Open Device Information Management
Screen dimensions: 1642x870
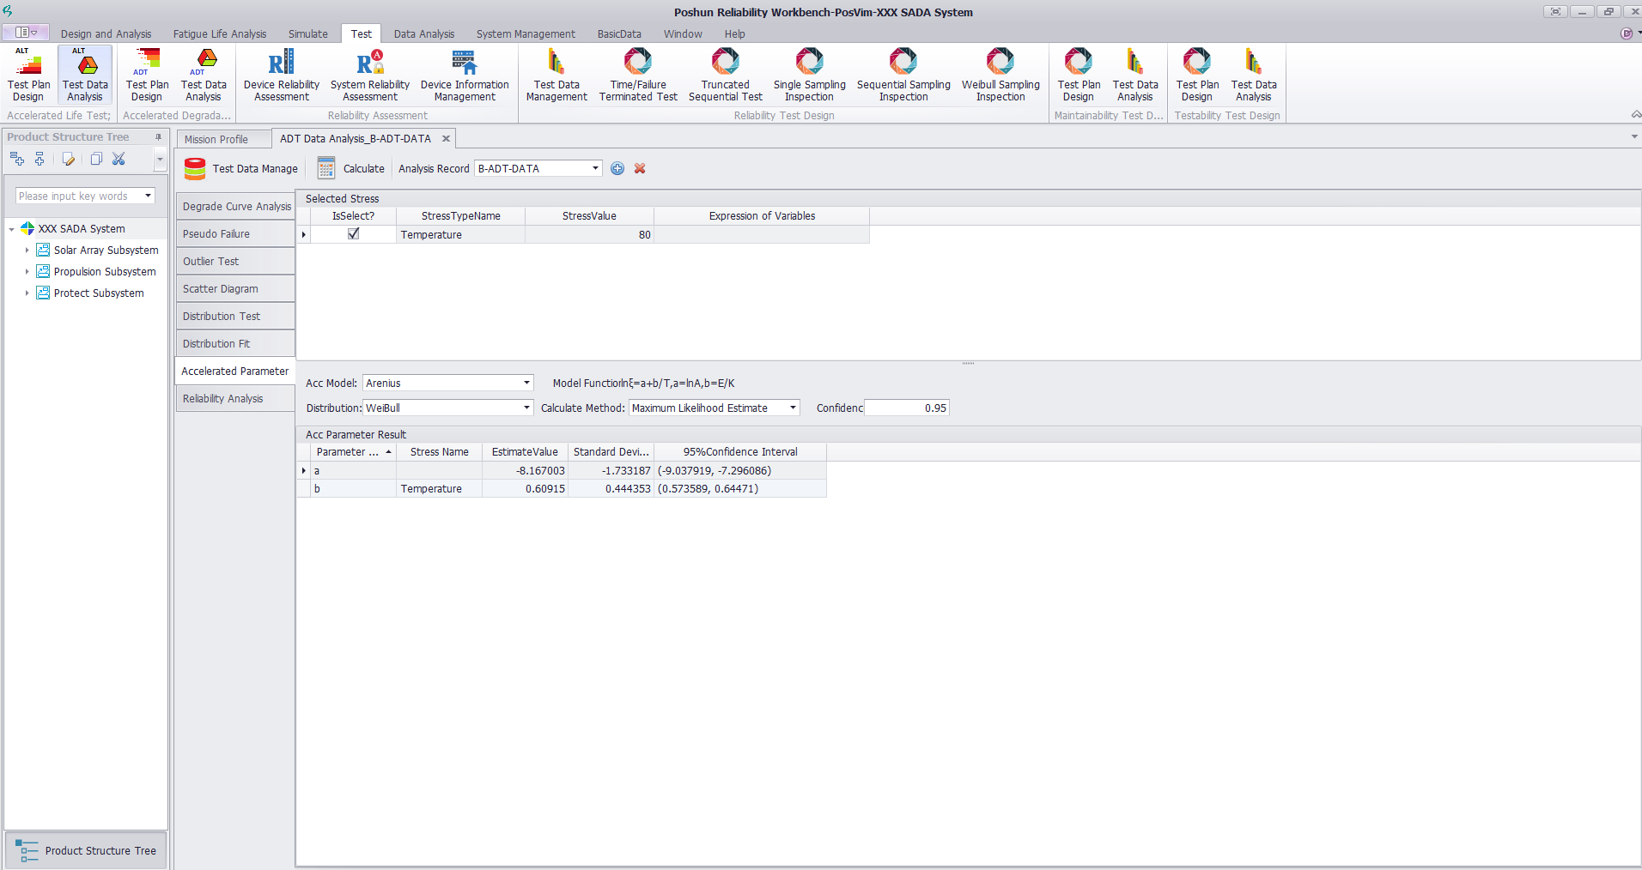click(465, 75)
